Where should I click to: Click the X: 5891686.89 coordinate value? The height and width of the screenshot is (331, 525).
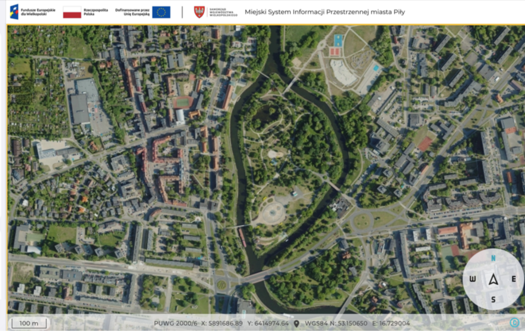click(221, 324)
